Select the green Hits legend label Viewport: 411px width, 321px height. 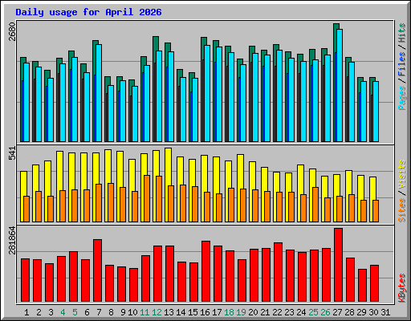coord(402,33)
